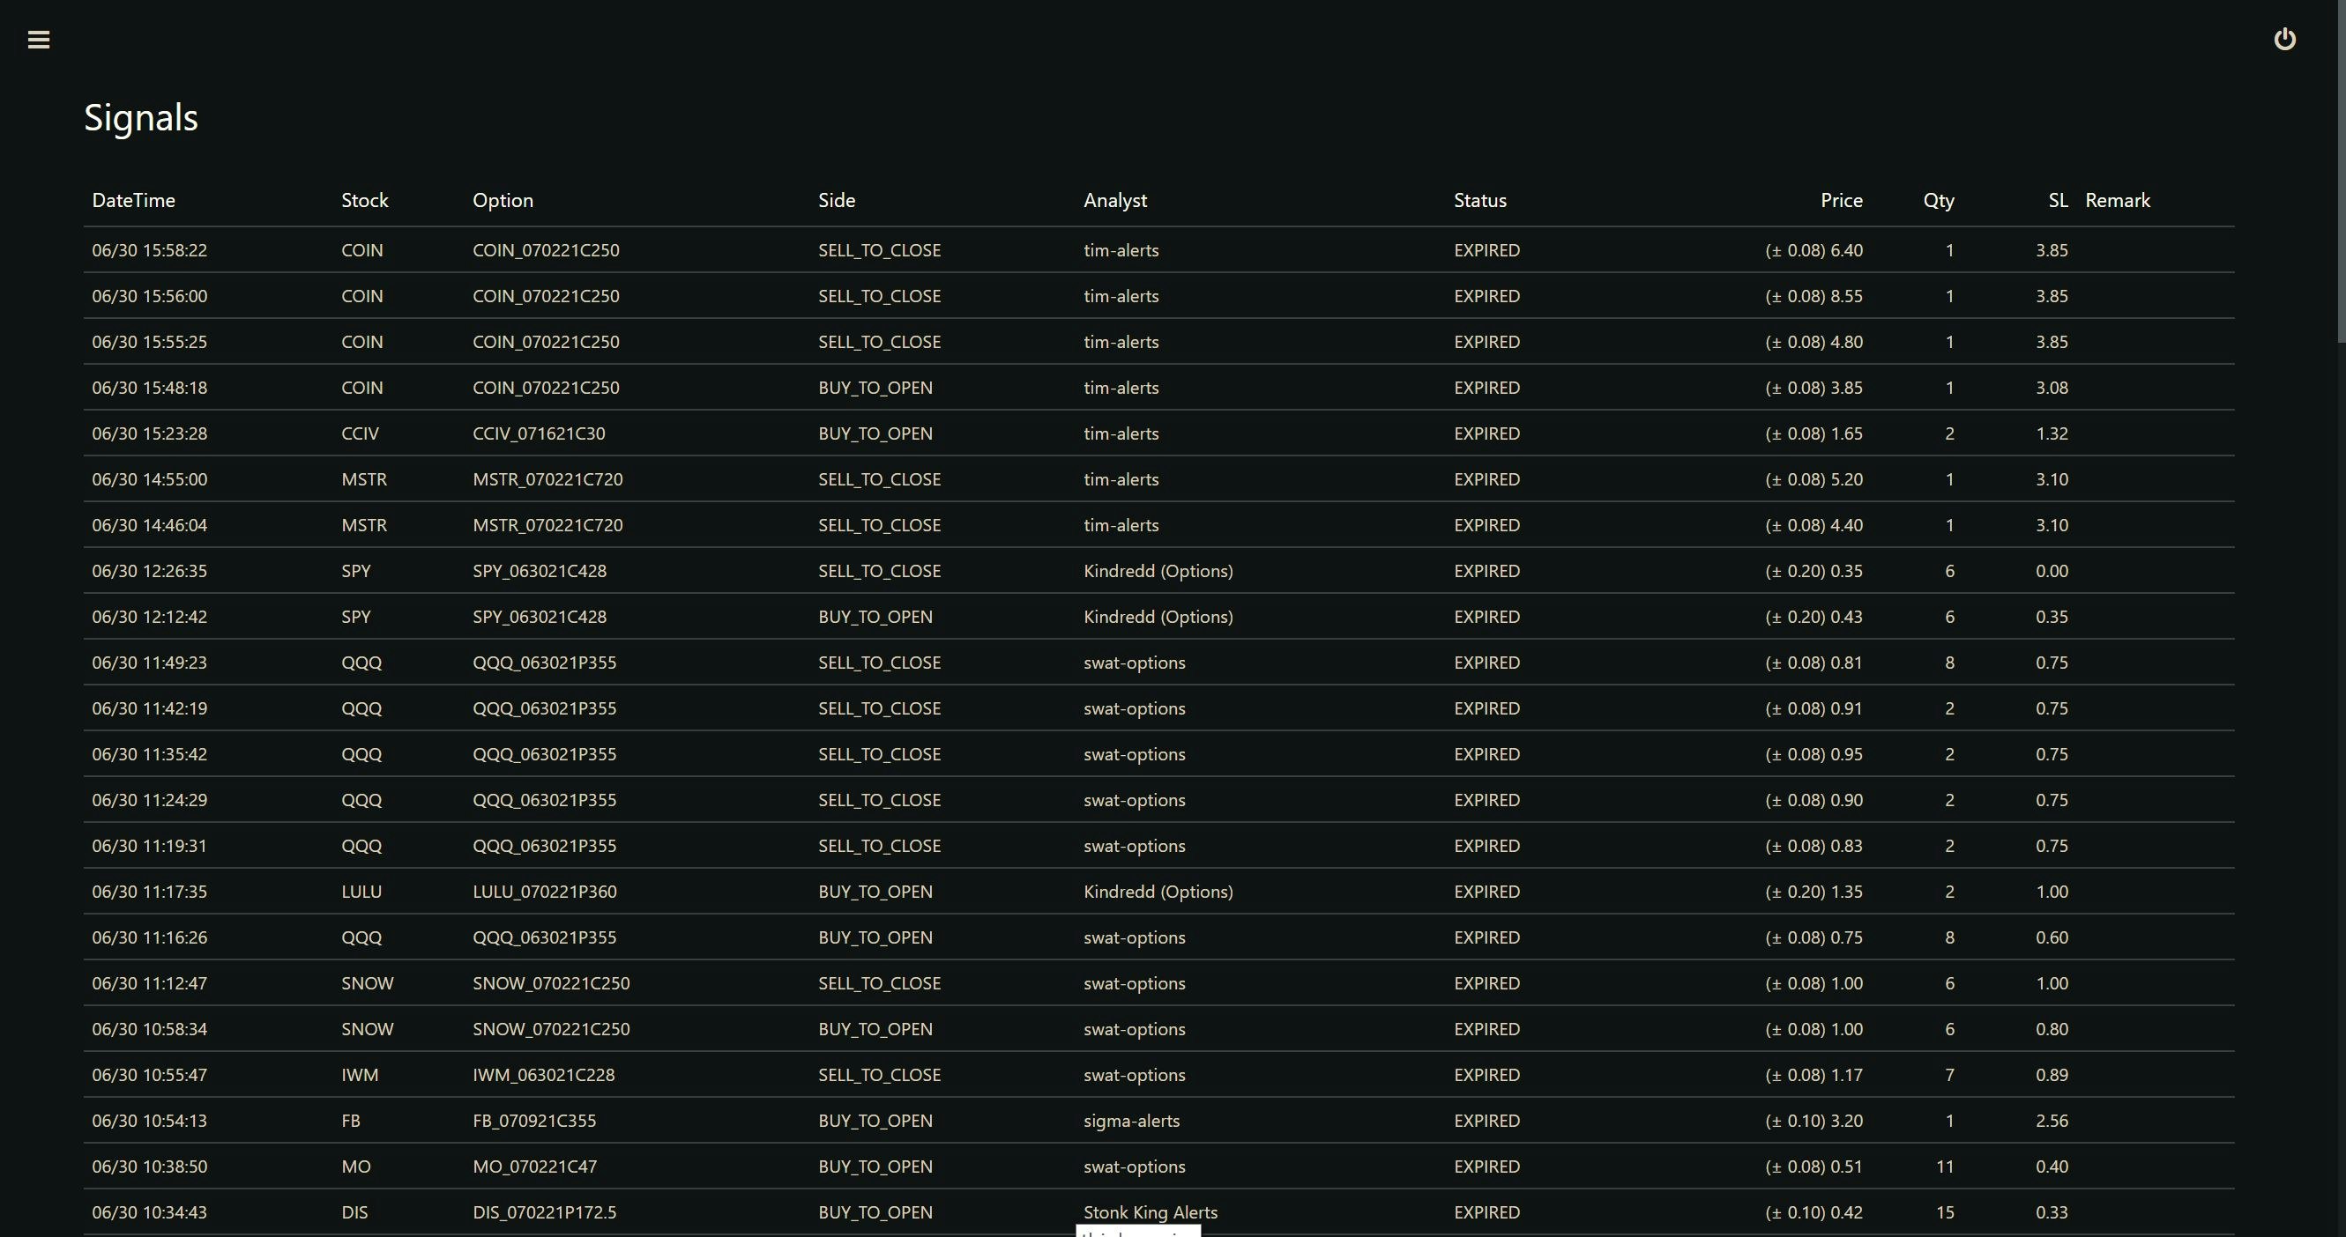The height and width of the screenshot is (1237, 2346).
Task: Click the Qty column header
Action: pos(1938,200)
